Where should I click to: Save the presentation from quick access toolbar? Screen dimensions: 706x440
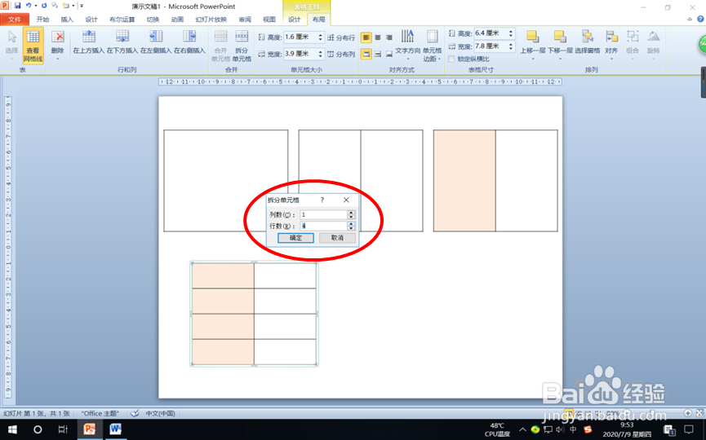coord(17,6)
